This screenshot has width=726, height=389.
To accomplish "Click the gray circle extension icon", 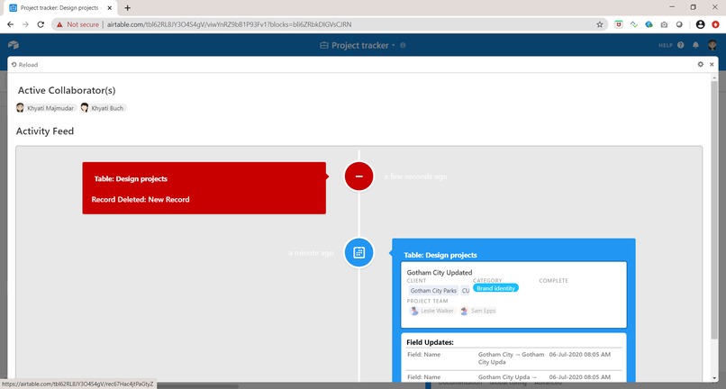I will click(679, 24).
